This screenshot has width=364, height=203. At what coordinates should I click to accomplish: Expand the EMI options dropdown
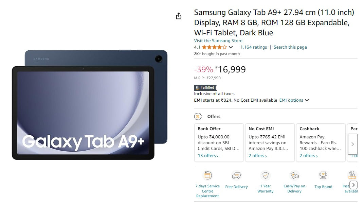click(x=294, y=100)
